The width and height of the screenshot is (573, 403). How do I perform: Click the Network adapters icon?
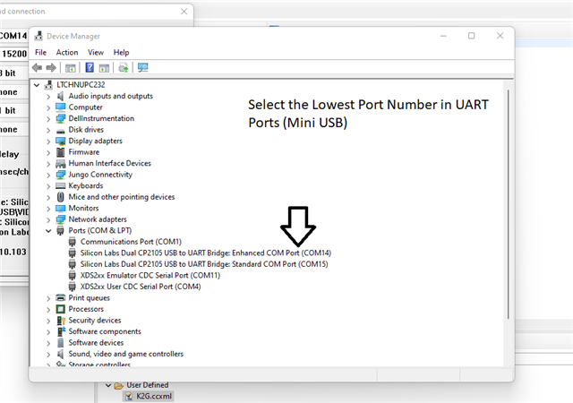[x=60, y=219]
